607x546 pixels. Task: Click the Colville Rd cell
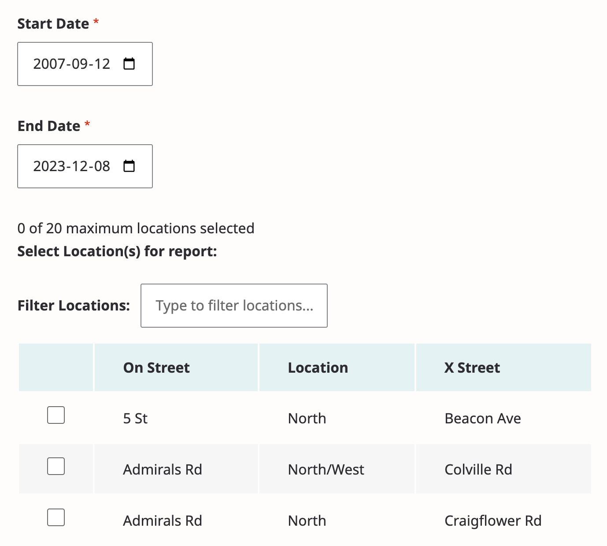[478, 470]
